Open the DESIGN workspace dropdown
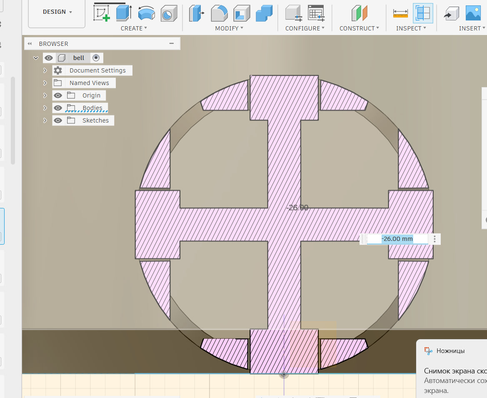The width and height of the screenshot is (487, 398). click(57, 12)
